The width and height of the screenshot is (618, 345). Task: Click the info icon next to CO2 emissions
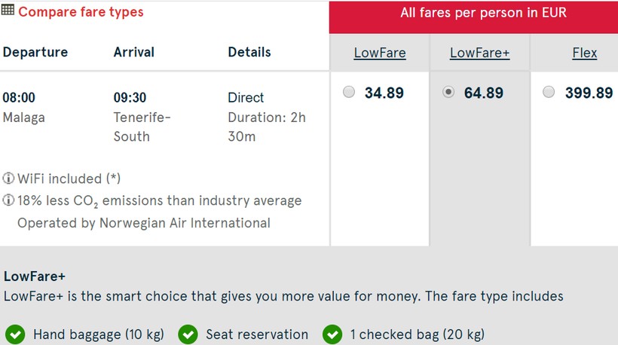(x=9, y=201)
